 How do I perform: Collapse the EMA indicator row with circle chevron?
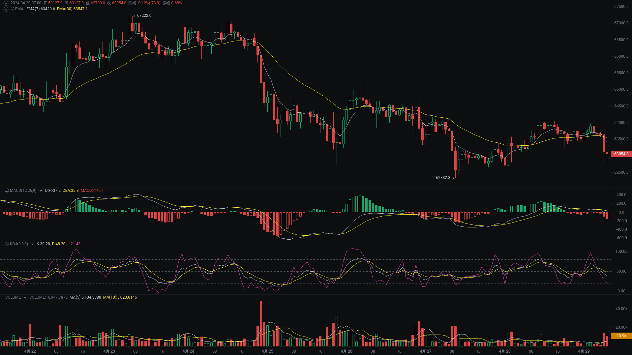[6, 9]
